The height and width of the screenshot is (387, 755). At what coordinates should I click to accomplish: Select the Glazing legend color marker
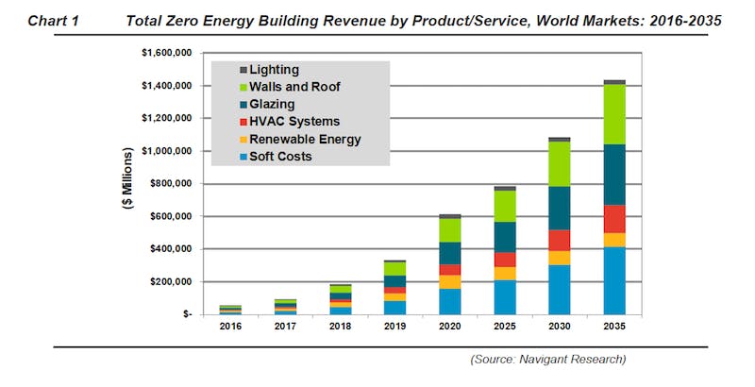point(243,105)
